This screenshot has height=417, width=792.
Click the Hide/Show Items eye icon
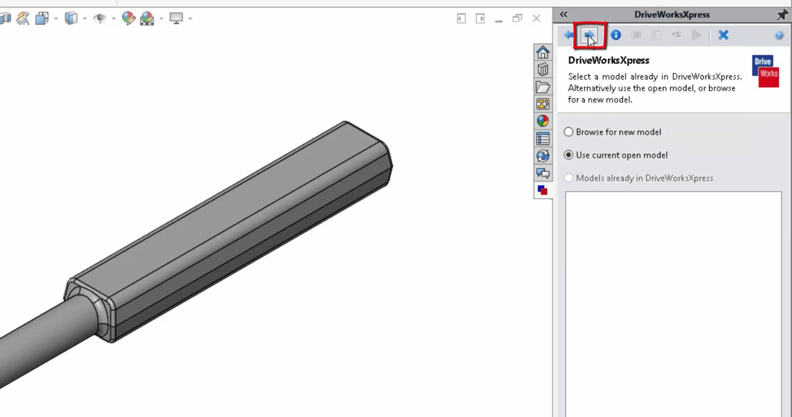(99, 18)
